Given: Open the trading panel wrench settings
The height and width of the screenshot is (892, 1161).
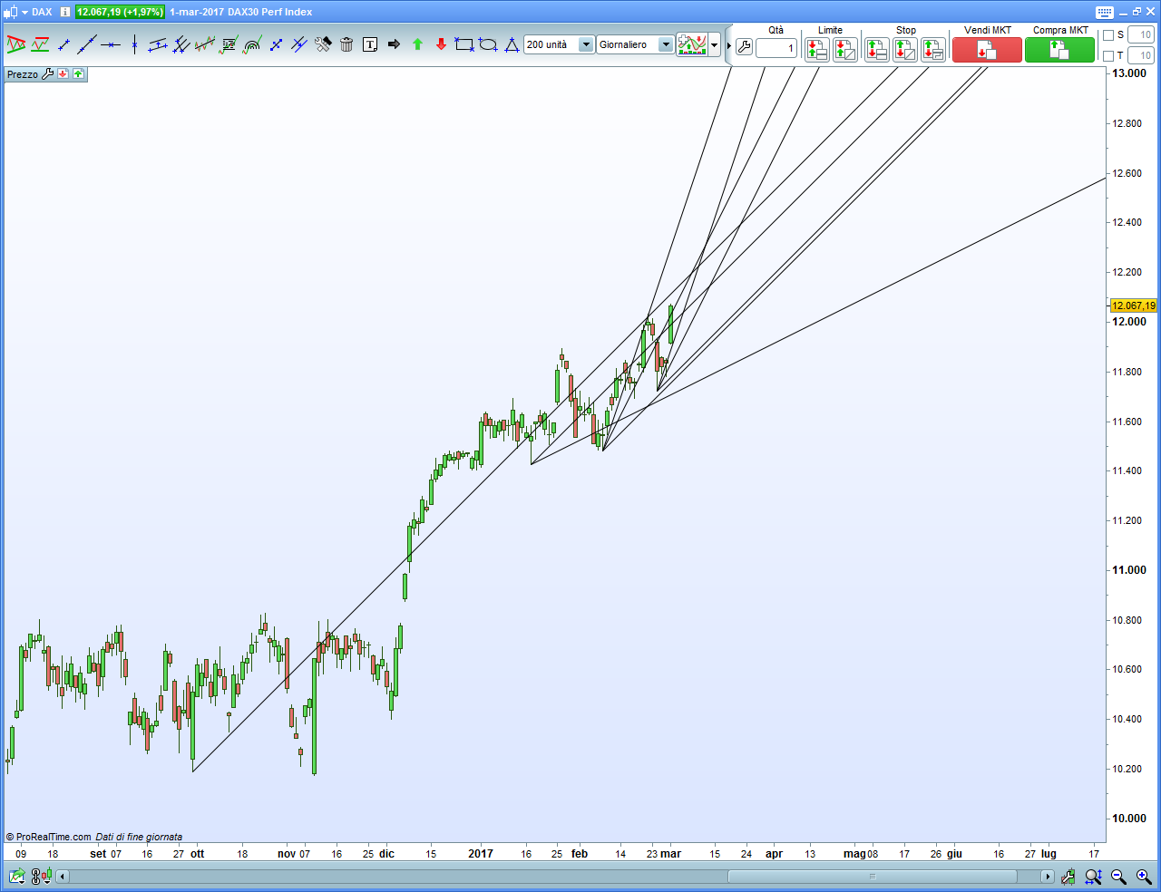Looking at the screenshot, I should (744, 47).
